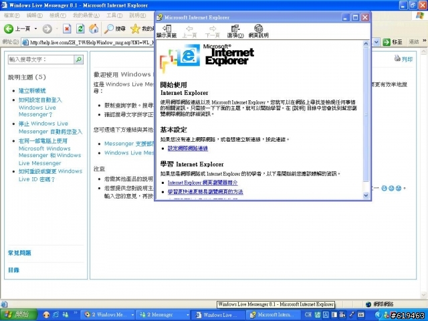The image size is (428, 321).
Task: Click the 網頁說明 web help icon
Action: point(259,31)
